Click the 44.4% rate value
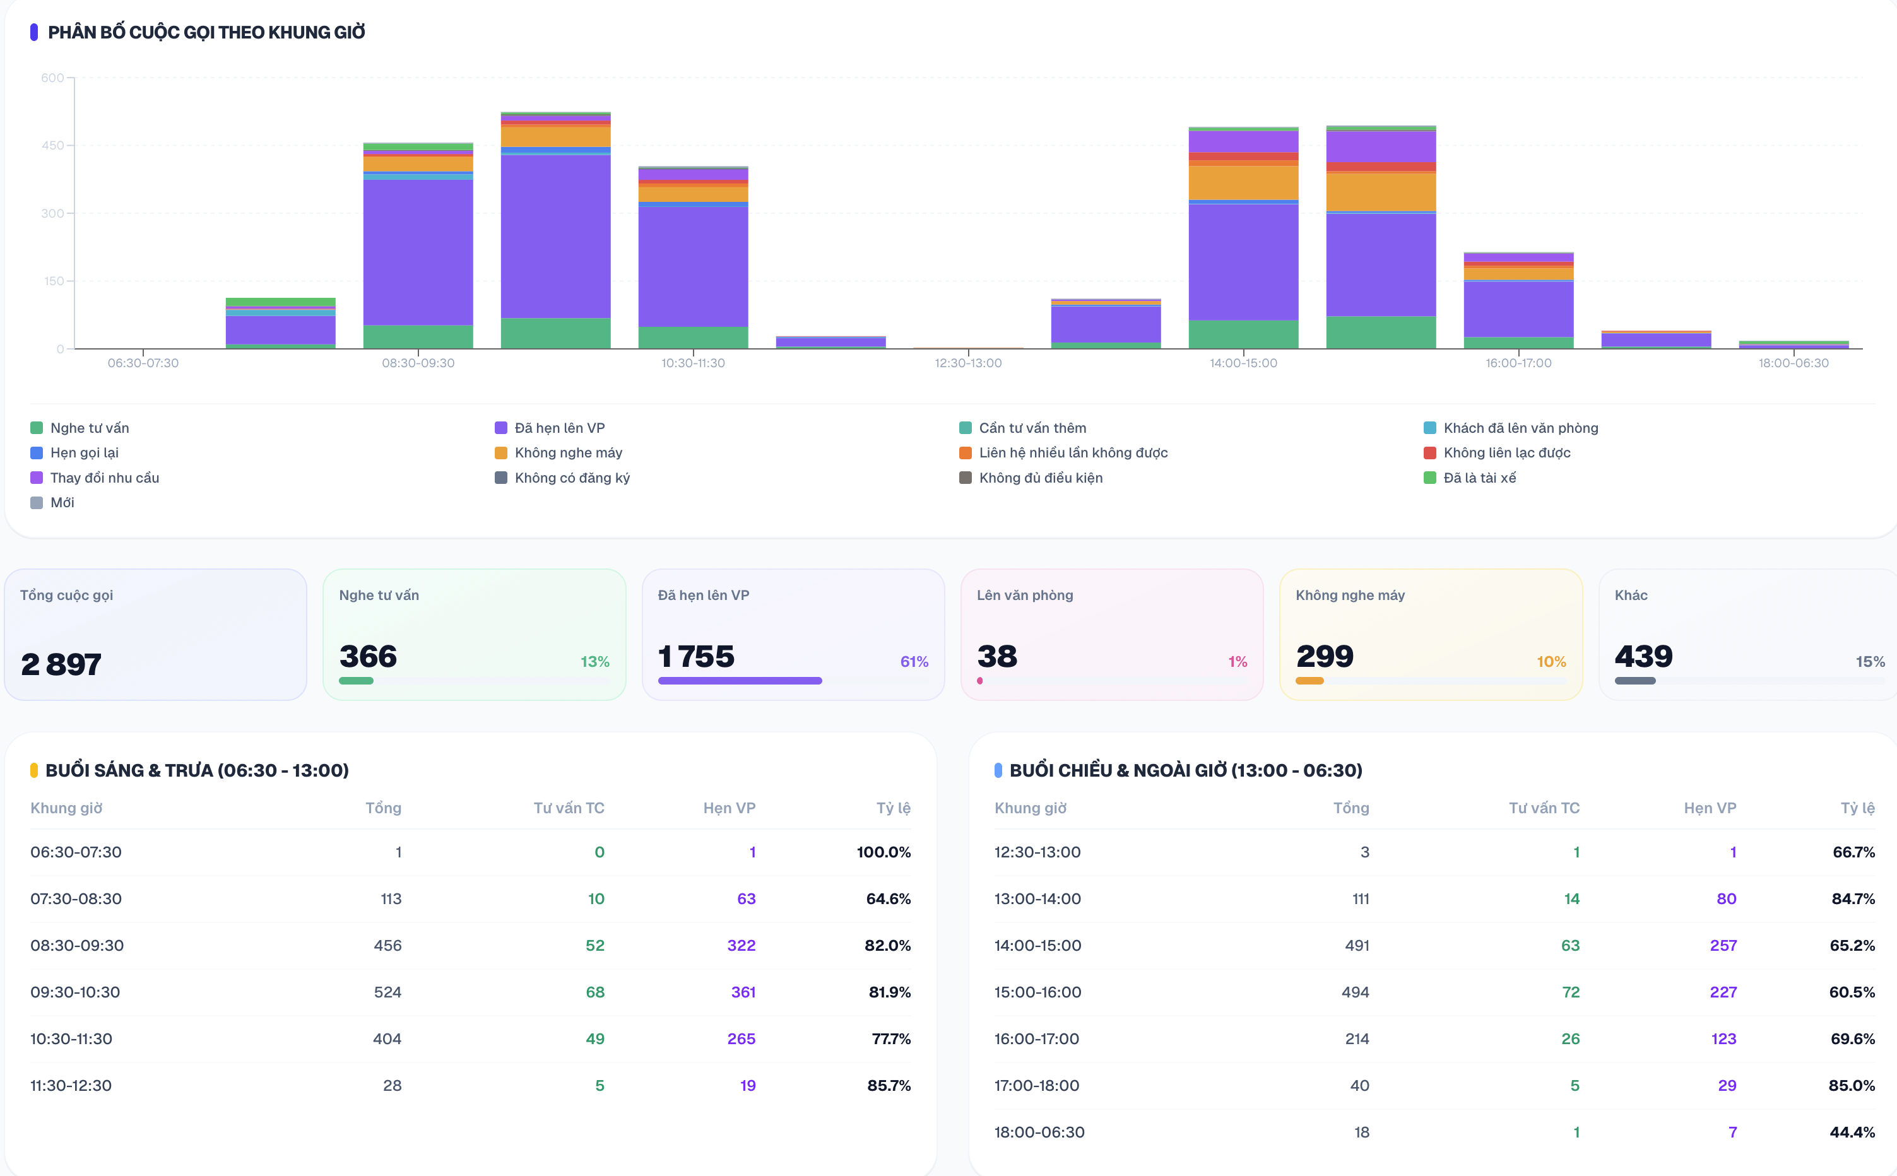Screen dimensions: 1897x1176 (1852, 1132)
